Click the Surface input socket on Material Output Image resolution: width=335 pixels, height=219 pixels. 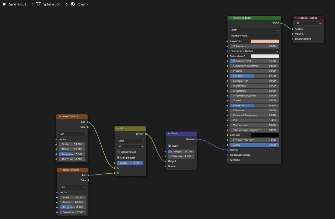pyautogui.click(x=293, y=29)
